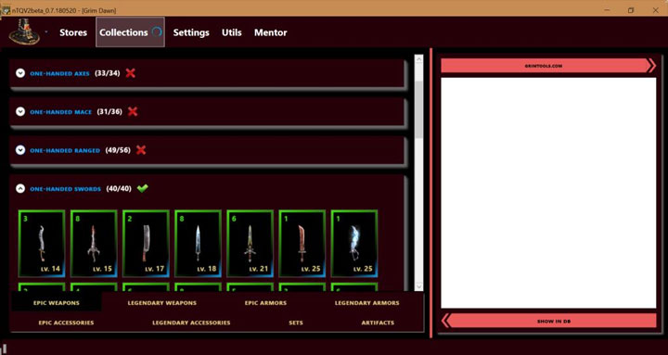668x355 pixels.
Task: Select the glowing blue level 25 sword
Action: [x=354, y=244]
